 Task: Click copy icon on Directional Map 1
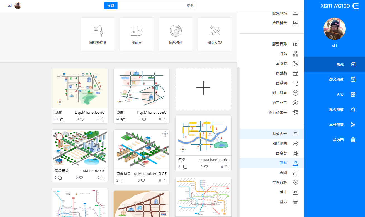123,119
